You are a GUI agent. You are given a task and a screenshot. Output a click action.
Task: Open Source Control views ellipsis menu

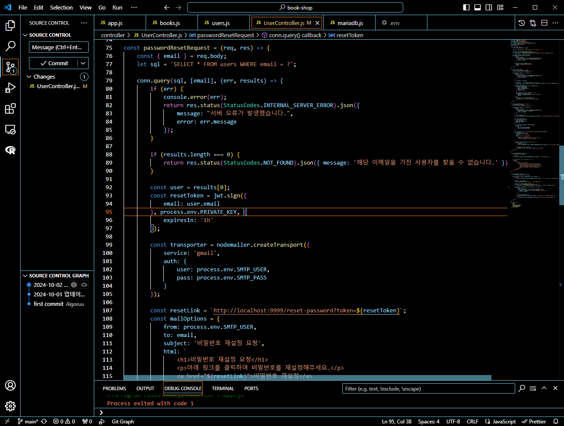click(84, 23)
